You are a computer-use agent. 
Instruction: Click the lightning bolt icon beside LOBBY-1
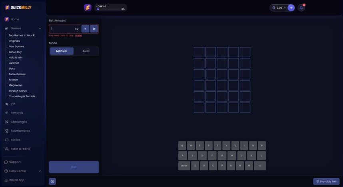88,8
